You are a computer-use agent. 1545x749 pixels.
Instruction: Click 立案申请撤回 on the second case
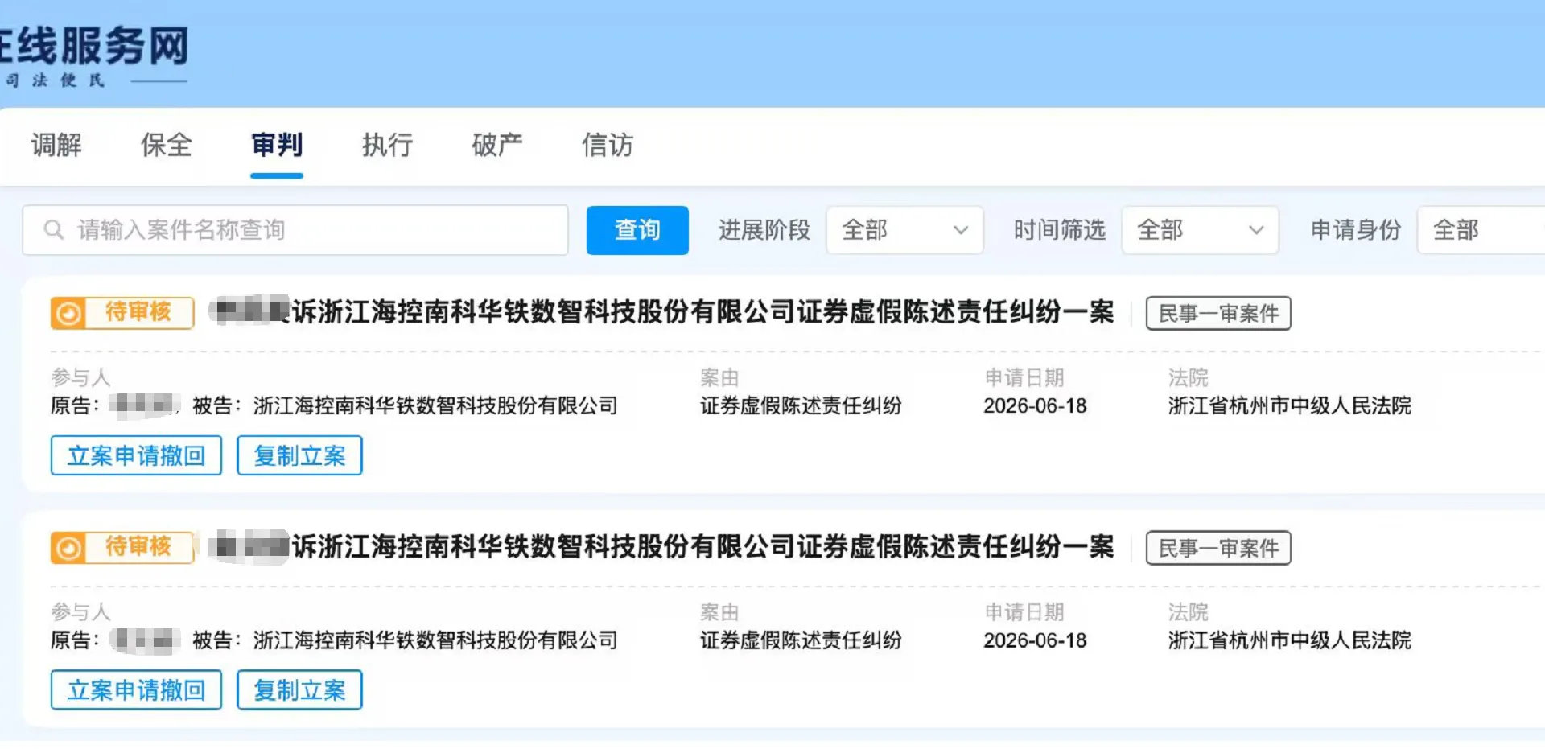[136, 690]
